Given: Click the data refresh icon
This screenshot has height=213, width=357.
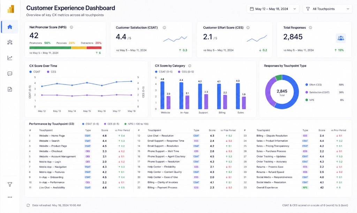Looking at the screenshot, I should [28, 205].
